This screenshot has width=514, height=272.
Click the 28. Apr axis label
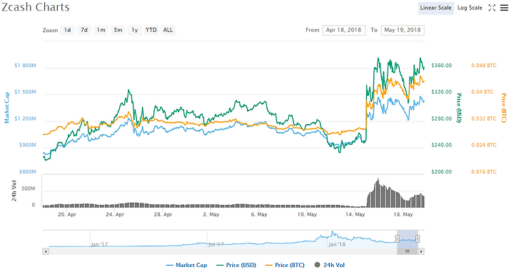[x=163, y=214]
